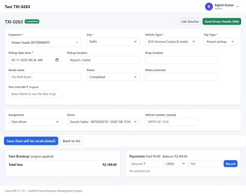This screenshot has width=246, height=196.
Task: Click the Travel ERP v1.1.0 footer text
Action: (43, 191)
